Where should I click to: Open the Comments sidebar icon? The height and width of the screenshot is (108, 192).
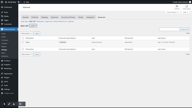click(x=2, y=24)
